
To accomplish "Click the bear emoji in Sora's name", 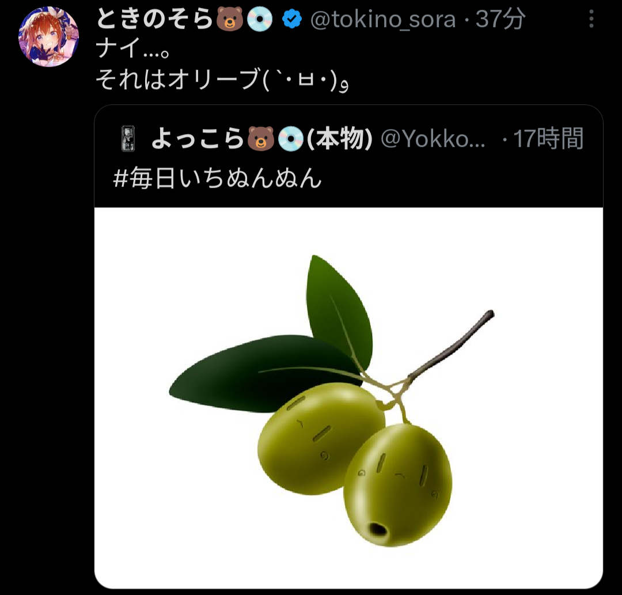I will coord(230,19).
